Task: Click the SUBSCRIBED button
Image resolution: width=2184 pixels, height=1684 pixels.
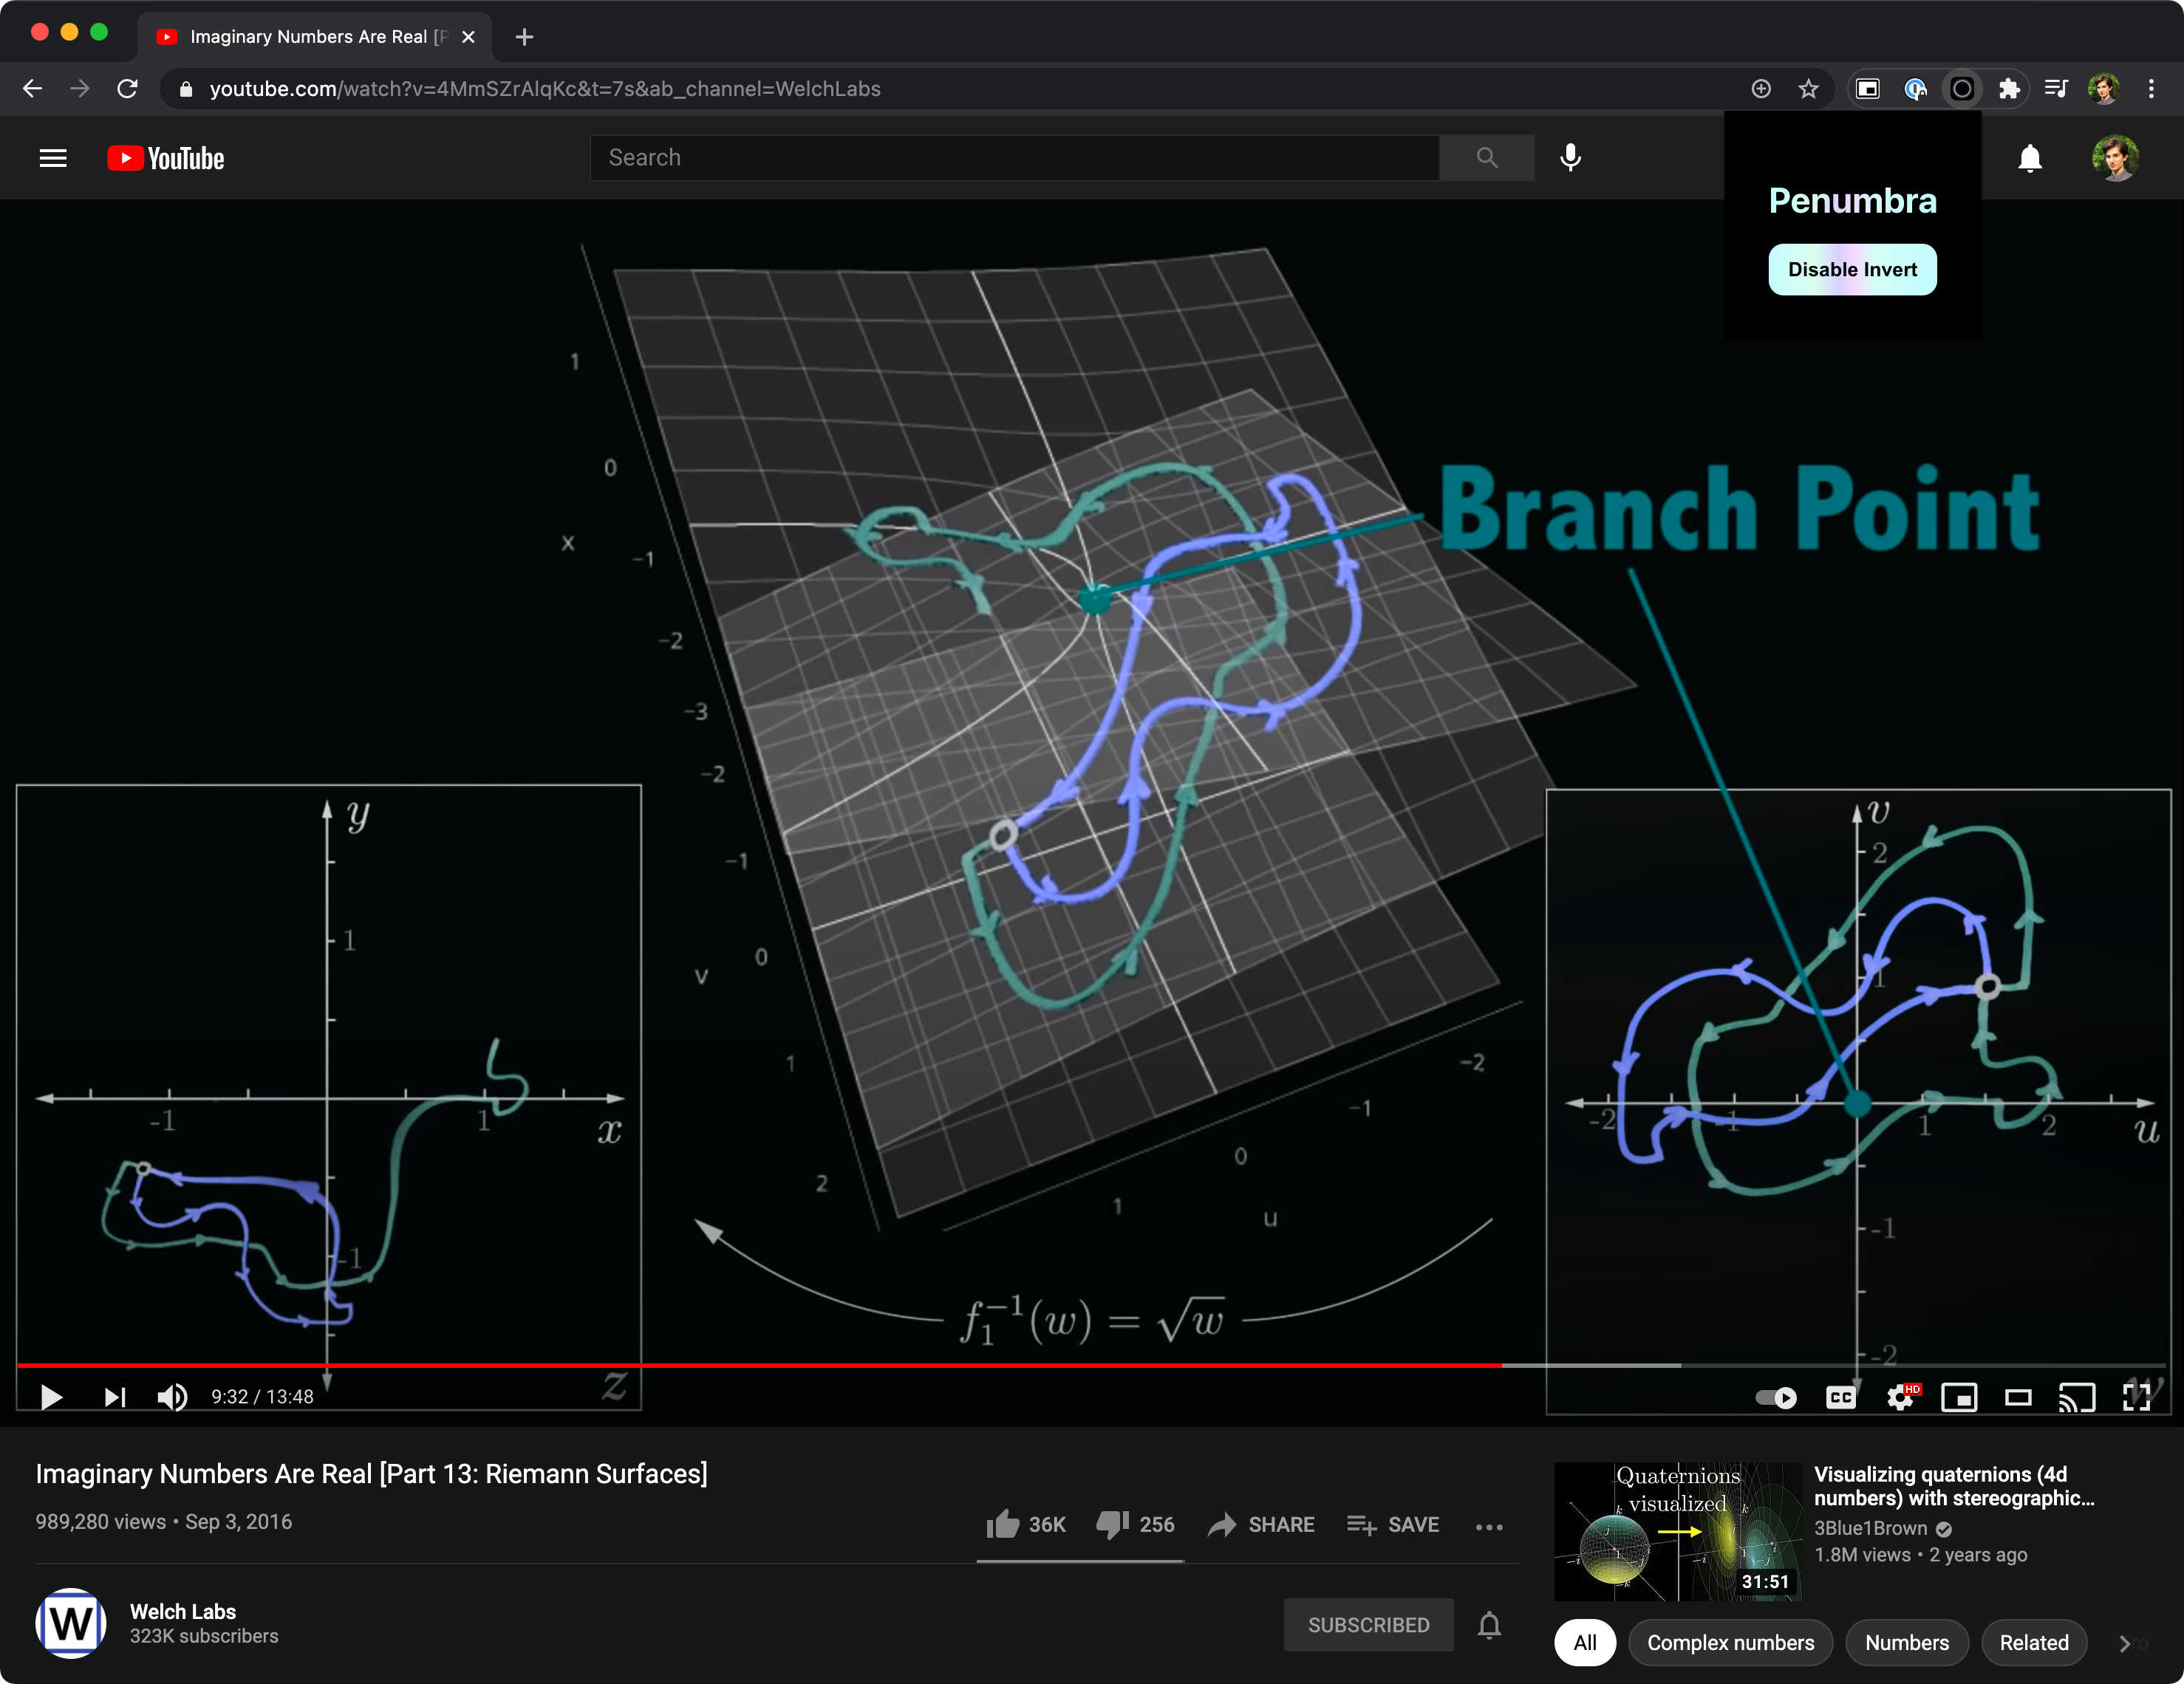Action: click(1368, 1625)
